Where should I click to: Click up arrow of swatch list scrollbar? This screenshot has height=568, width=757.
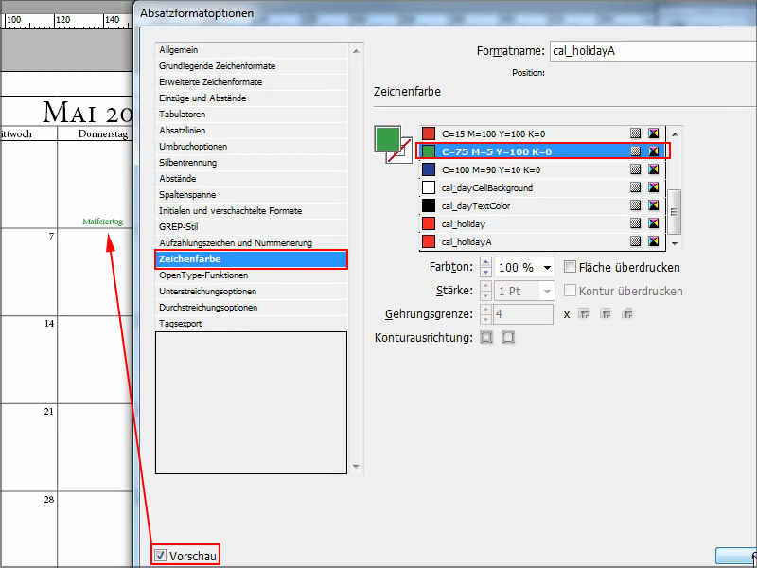[675, 133]
